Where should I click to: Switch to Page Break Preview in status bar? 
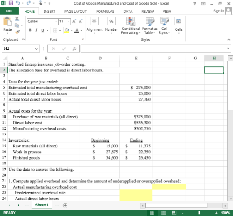(x=174, y=213)
